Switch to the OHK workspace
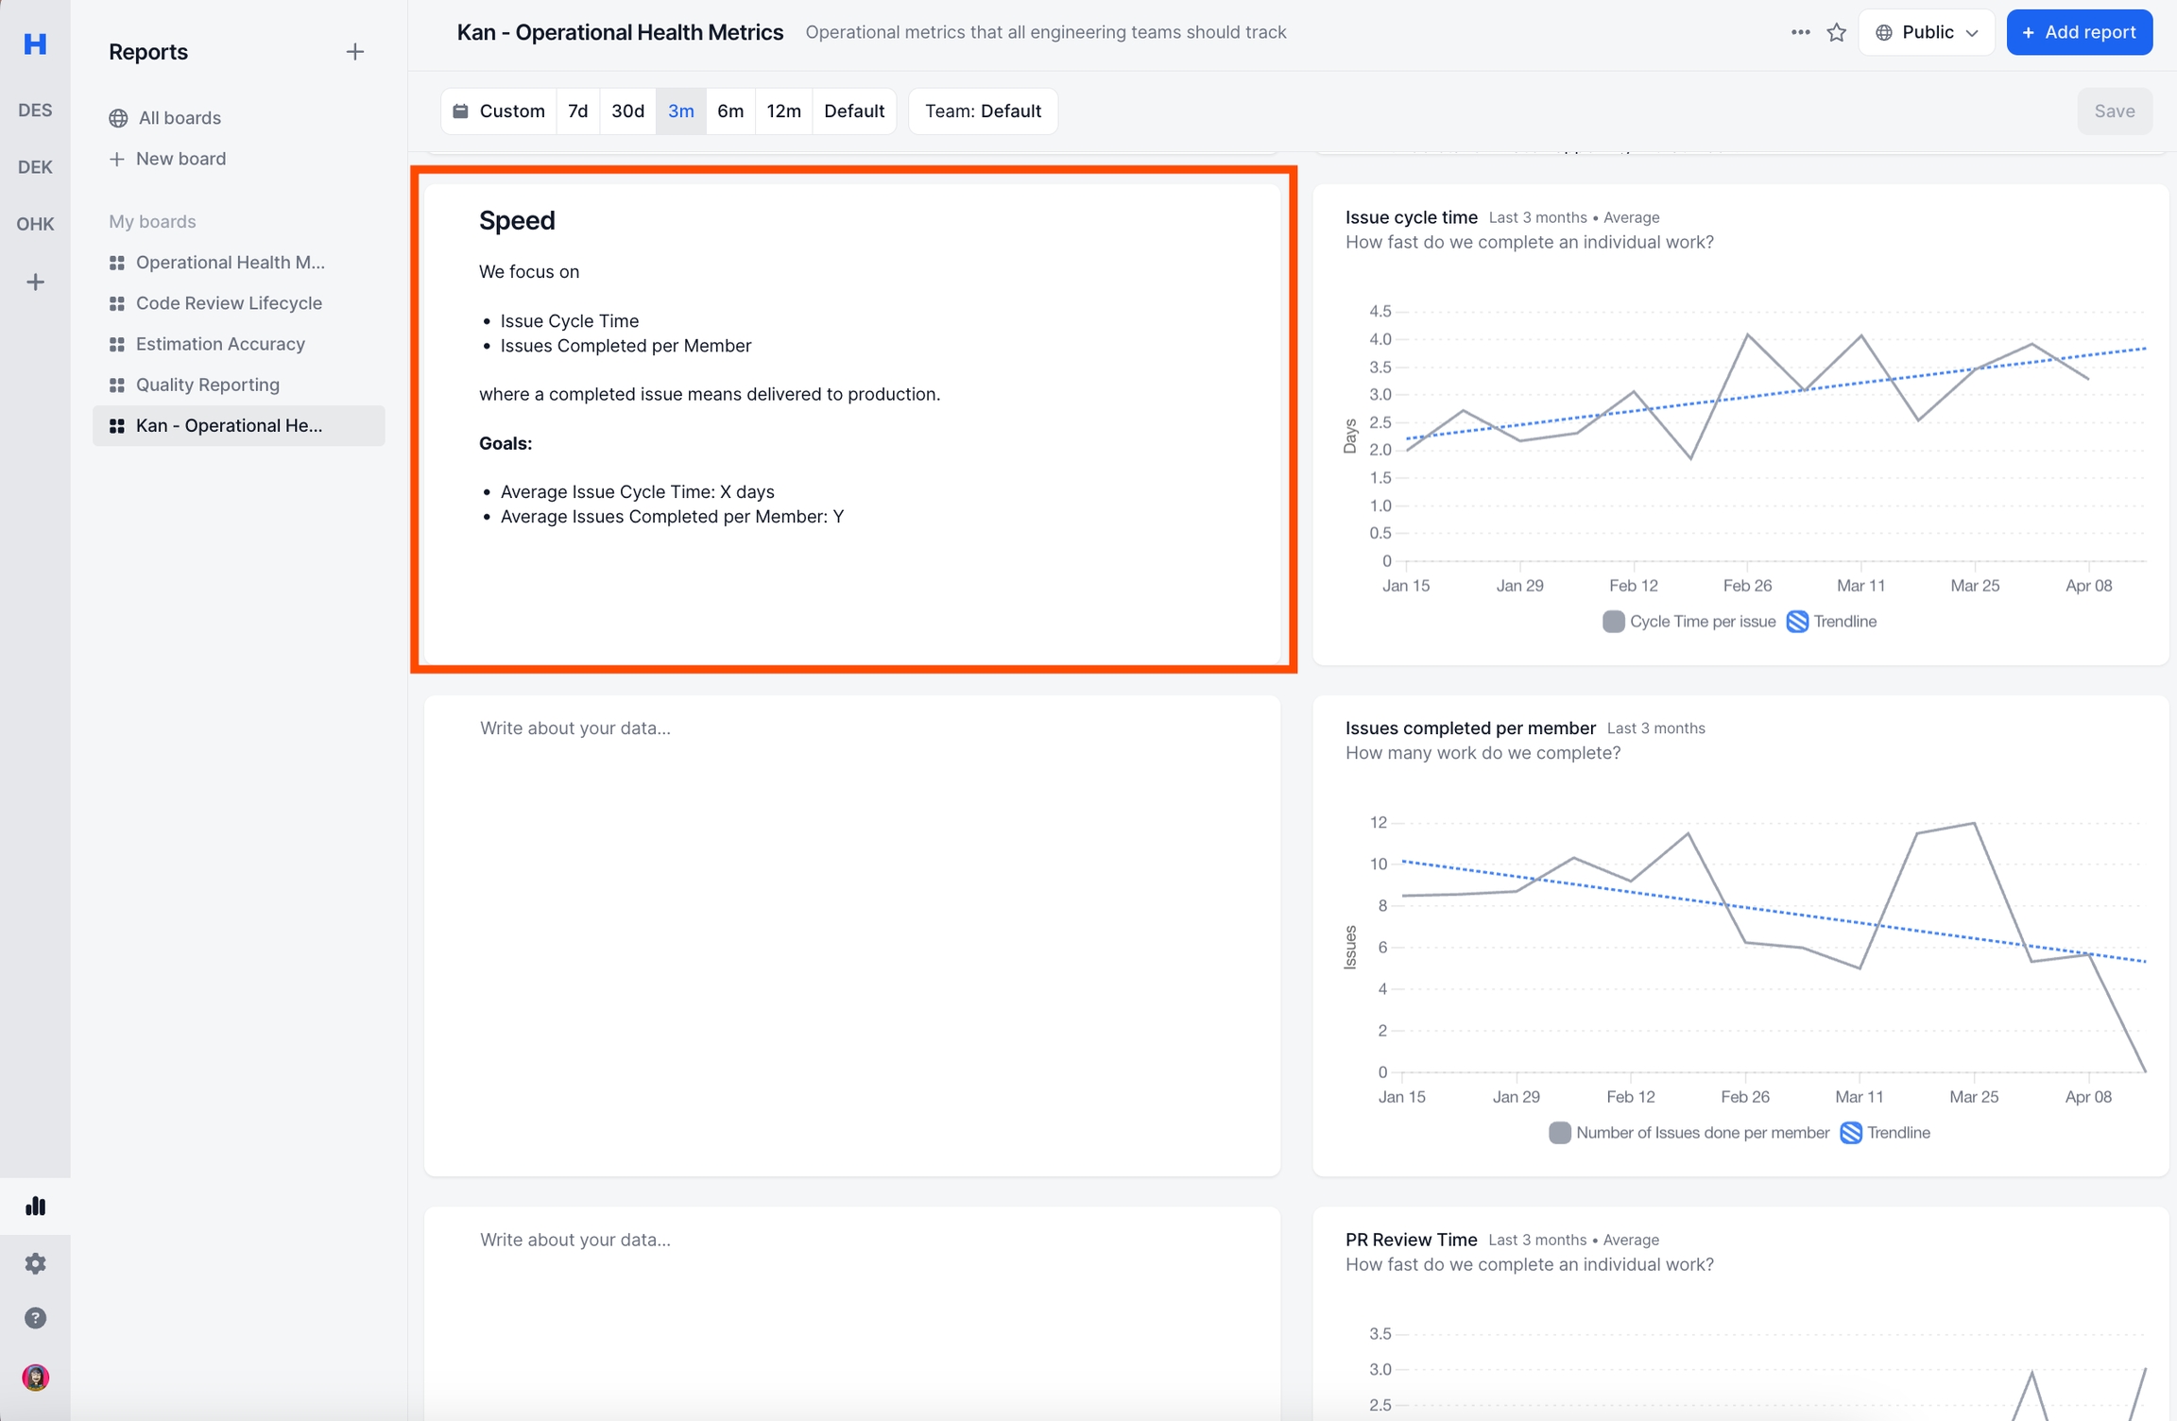This screenshot has width=2177, height=1421. pyautogui.click(x=35, y=224)
